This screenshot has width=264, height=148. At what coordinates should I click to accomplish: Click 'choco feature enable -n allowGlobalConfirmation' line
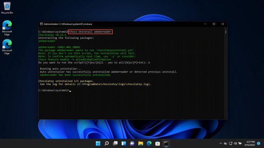click(x=75, y=59)
